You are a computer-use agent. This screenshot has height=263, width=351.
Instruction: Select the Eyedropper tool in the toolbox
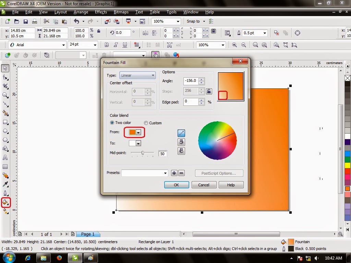(5, 184)
